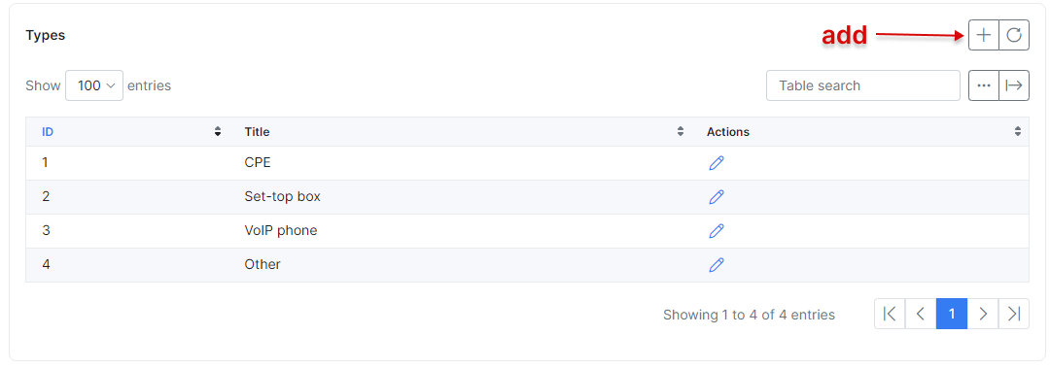
Task: Select page 1 in pagination
Action: tap(952, 314)
